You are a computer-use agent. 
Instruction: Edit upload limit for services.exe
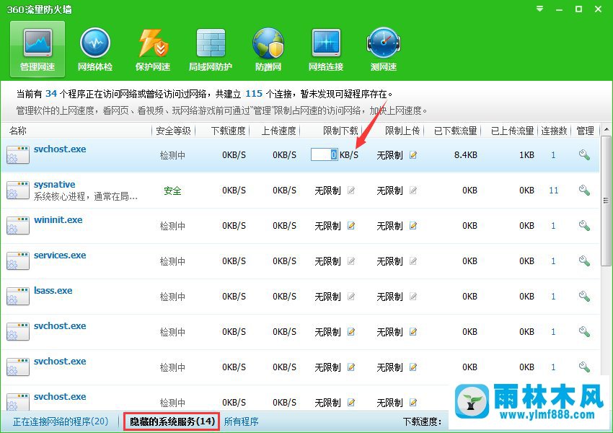pyautogui.click(x=413, y=261)
